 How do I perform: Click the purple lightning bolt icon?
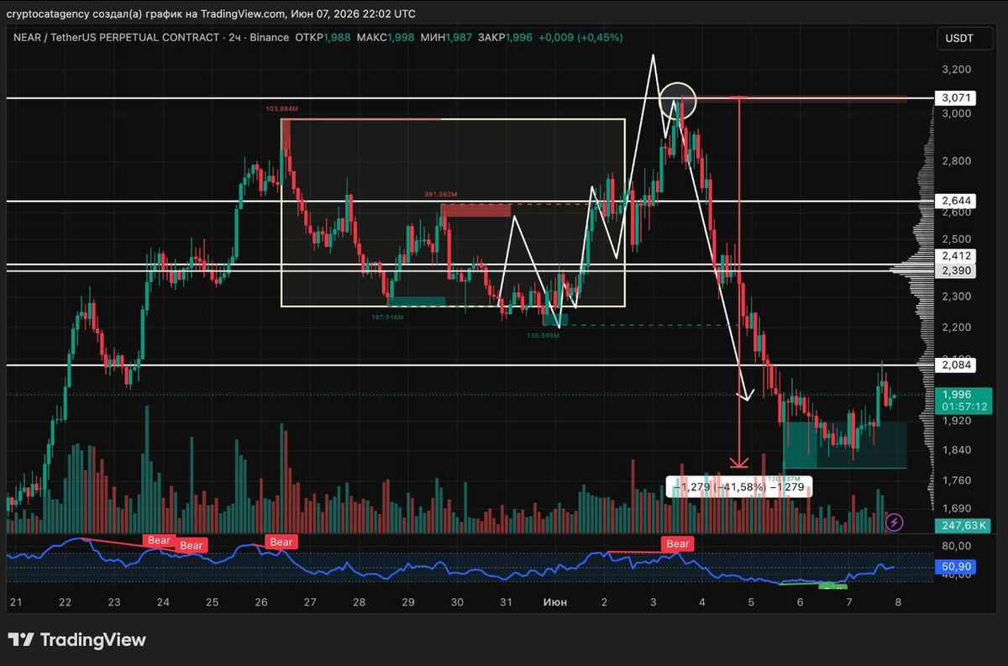click(x=895, y=522)
